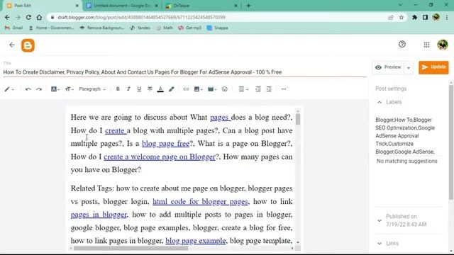Open the font type dropdown
The width and height of the screenshot is (454, 255).
(x=55, y=89)
